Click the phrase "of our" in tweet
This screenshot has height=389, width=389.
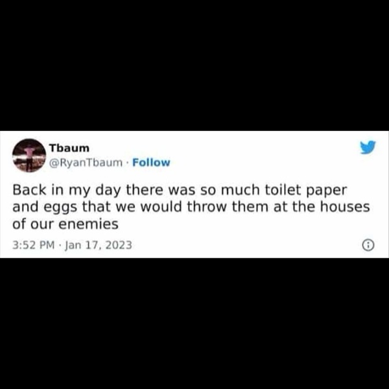[33, 224]
